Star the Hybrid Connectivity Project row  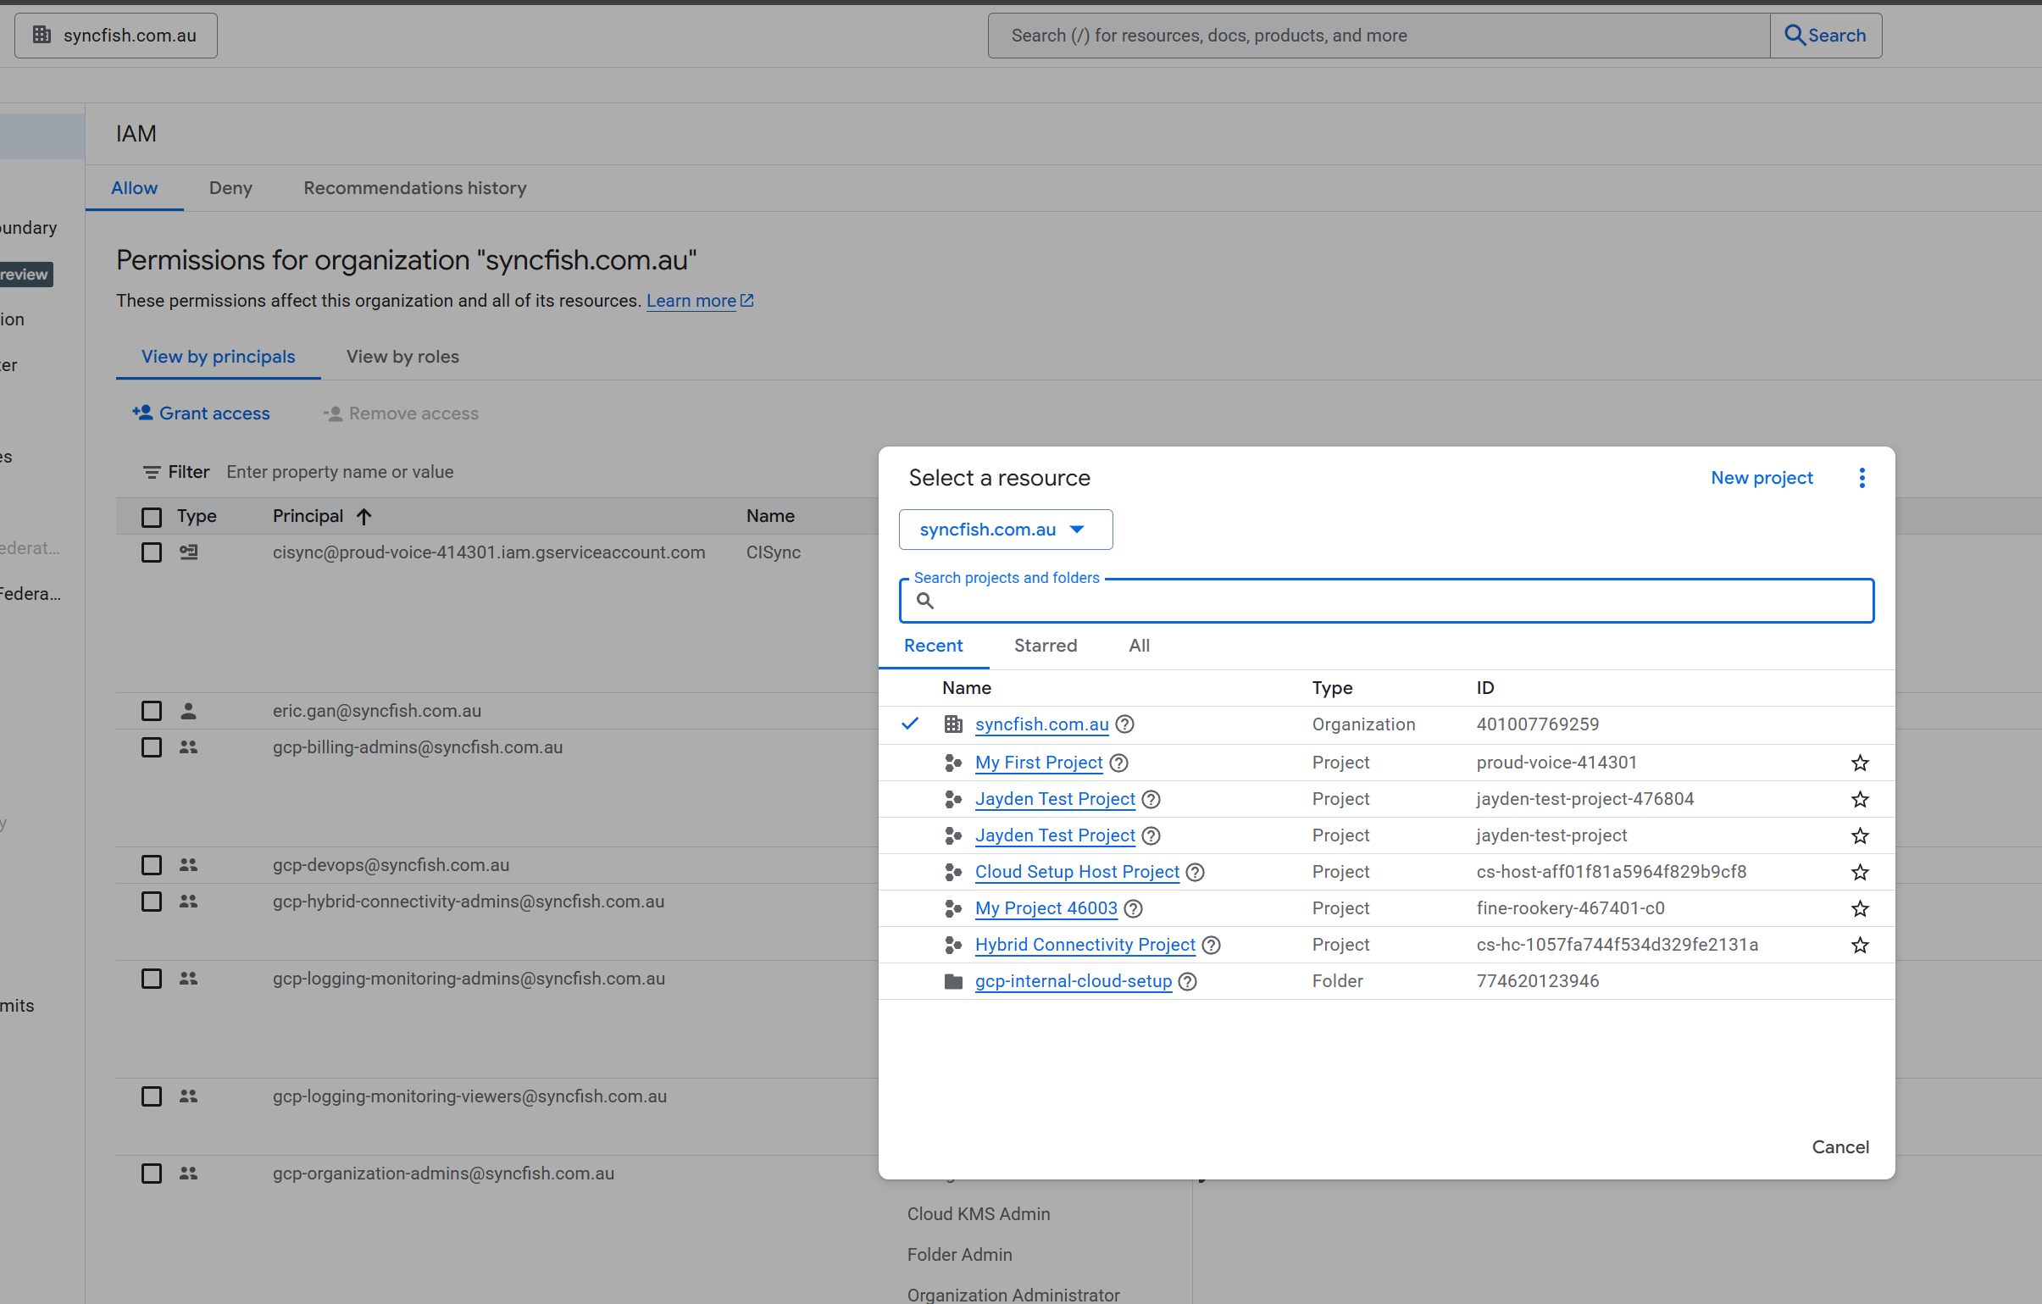pyautogui.click(x=1859, y=945)
